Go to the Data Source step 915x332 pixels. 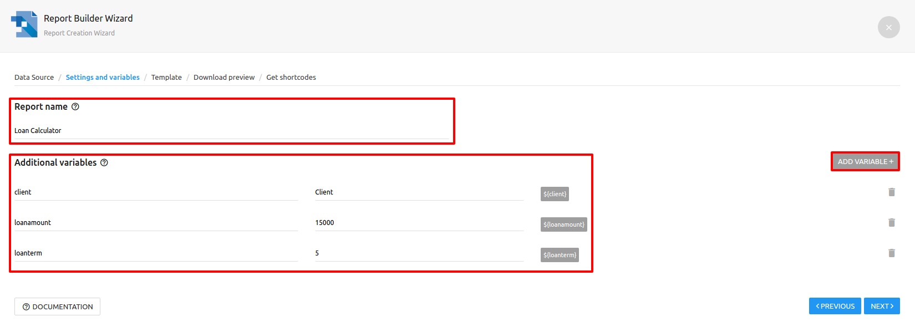click(34, 77)
